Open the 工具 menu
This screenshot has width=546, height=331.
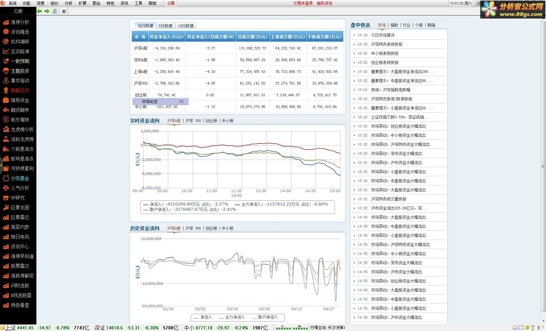[138, 3]
